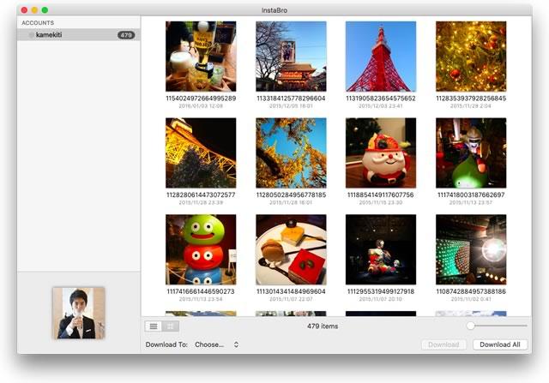Click filename 1128050284956778185

(291, 194)
